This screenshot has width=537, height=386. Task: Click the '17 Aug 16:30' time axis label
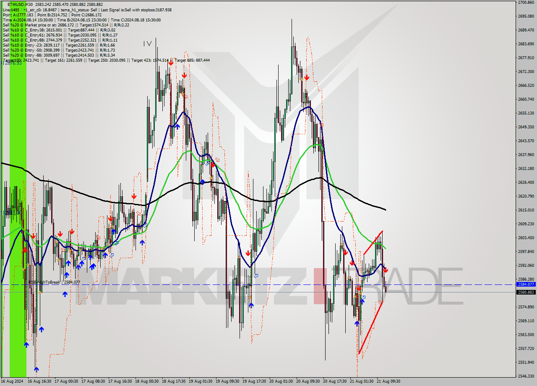pos(120,381)
